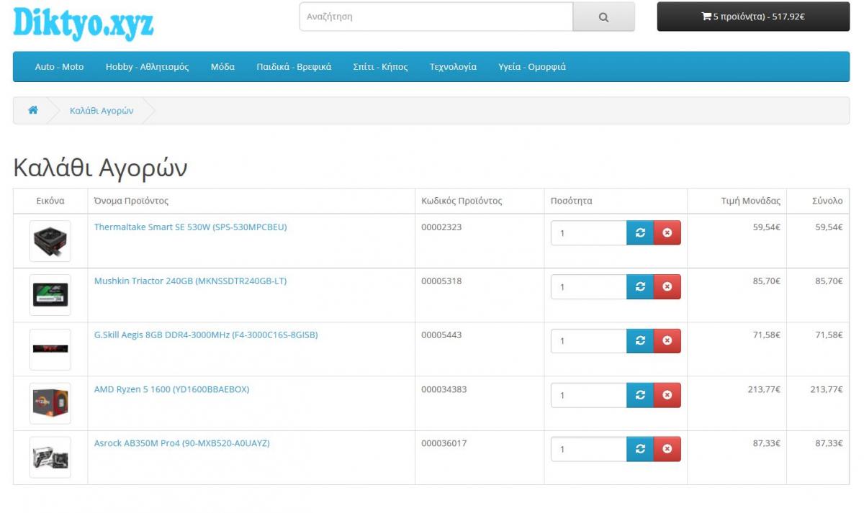Select product code 000036017
Viewport: 864px width, 513px height.
click(444, 443)
